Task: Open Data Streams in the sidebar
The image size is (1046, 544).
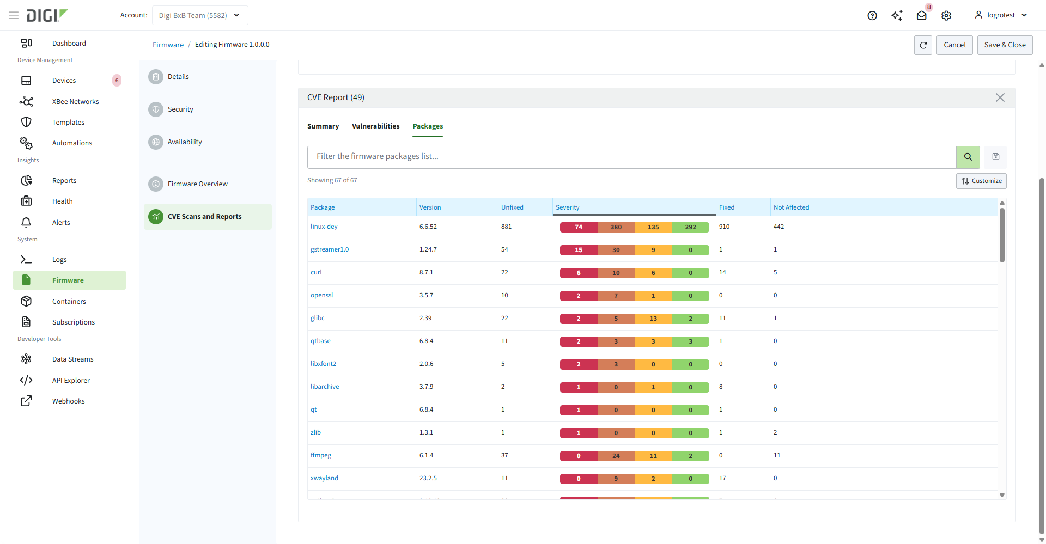Action: click(73, 359)
